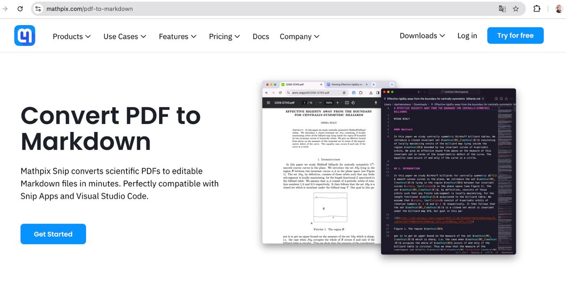Screen dimensions: 566x296
Task: Expand the Use Cases dropdown
Action: click(125, 37)
